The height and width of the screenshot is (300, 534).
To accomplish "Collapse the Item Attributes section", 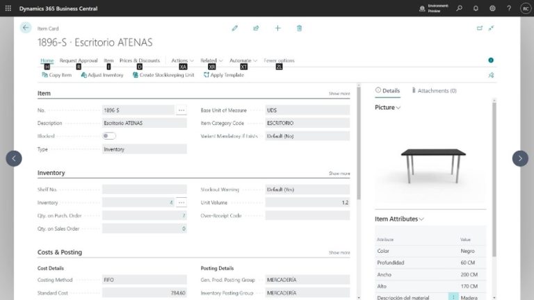I will tap(399, 219).
